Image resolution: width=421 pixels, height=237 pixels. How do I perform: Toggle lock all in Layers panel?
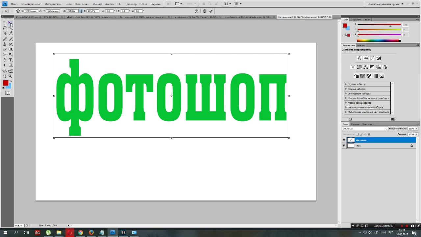369,134
